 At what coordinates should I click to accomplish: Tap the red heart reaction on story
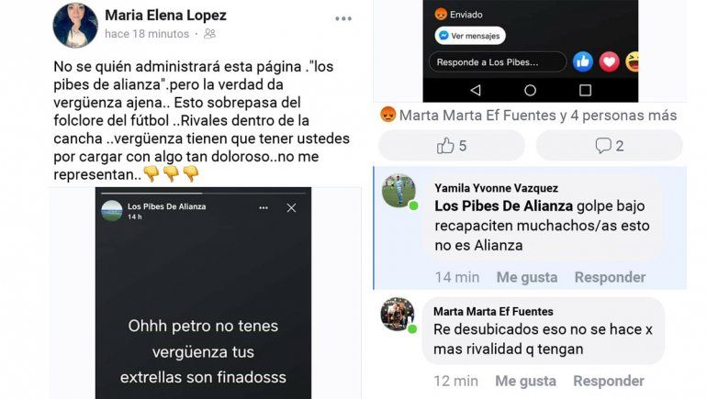tap(609, 61)
